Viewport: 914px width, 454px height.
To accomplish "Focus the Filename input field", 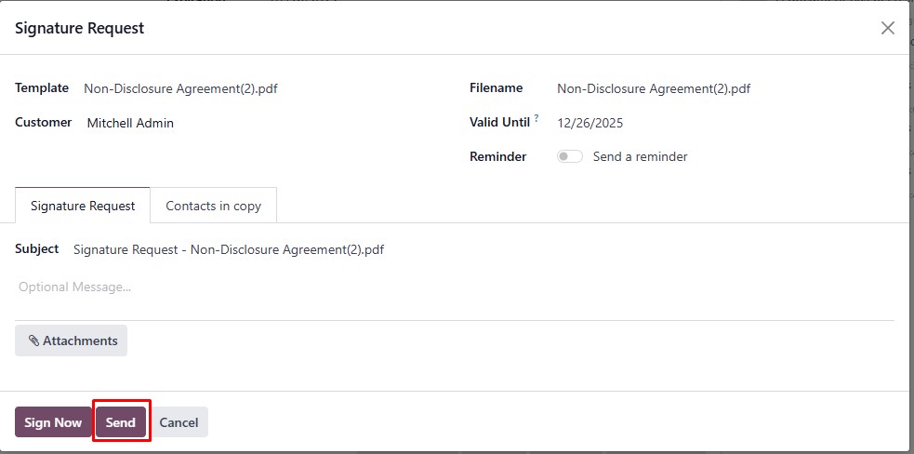I will (724, 88).
